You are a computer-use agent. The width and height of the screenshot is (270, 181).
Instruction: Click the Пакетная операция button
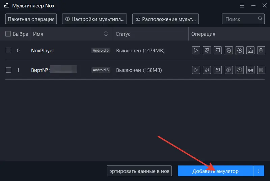(31, 19)
